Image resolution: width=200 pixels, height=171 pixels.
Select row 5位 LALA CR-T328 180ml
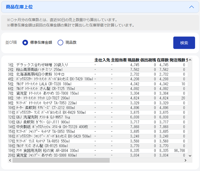(98, 84)
